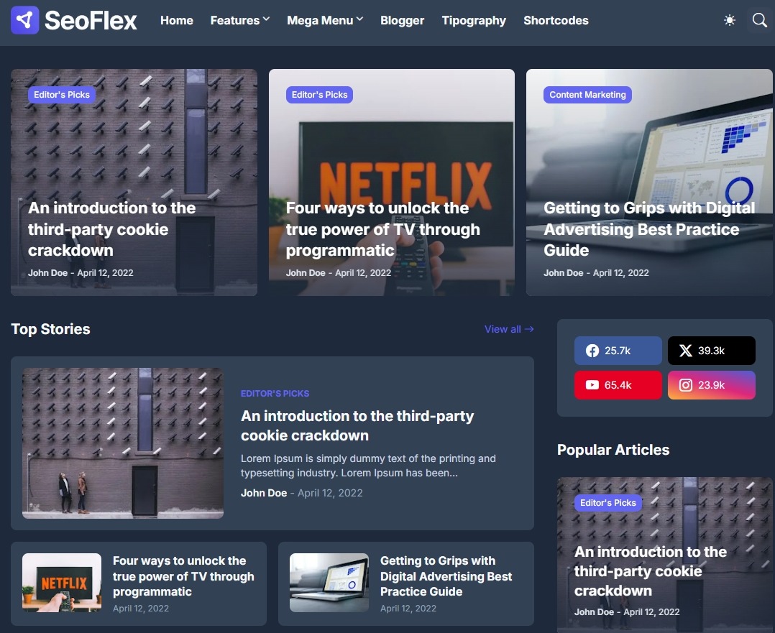775x633 pixels.
Task: Open hero headline Getting to Grips with Digital Advertising
Action: 649,228
